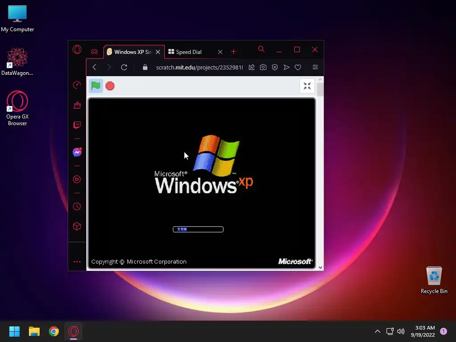Open a new tab with the plus button
Image resolution: width=456 pixels, height=342 pixels.
[x=233, y=52]
